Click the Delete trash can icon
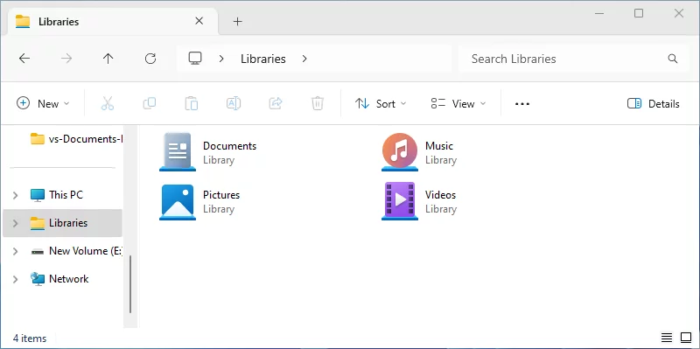The image size is (700, 349). pos(318,103)
